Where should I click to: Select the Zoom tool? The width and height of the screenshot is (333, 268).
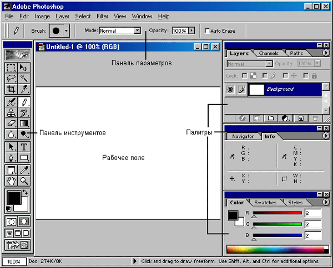click(24, 181)
